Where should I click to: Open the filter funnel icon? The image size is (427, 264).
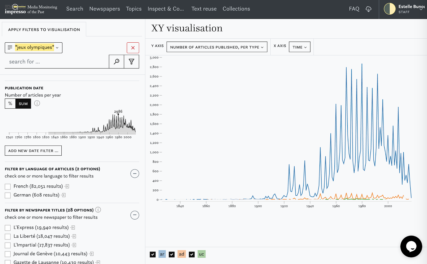pyautogui.click(x=131, y=62)
